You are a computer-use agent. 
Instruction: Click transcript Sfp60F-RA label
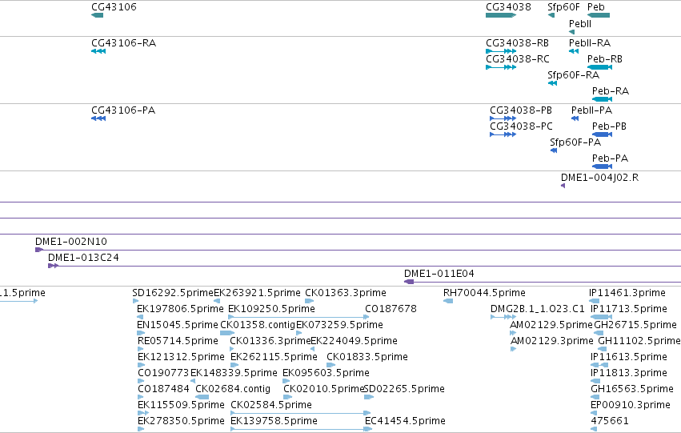pos(573,75)
